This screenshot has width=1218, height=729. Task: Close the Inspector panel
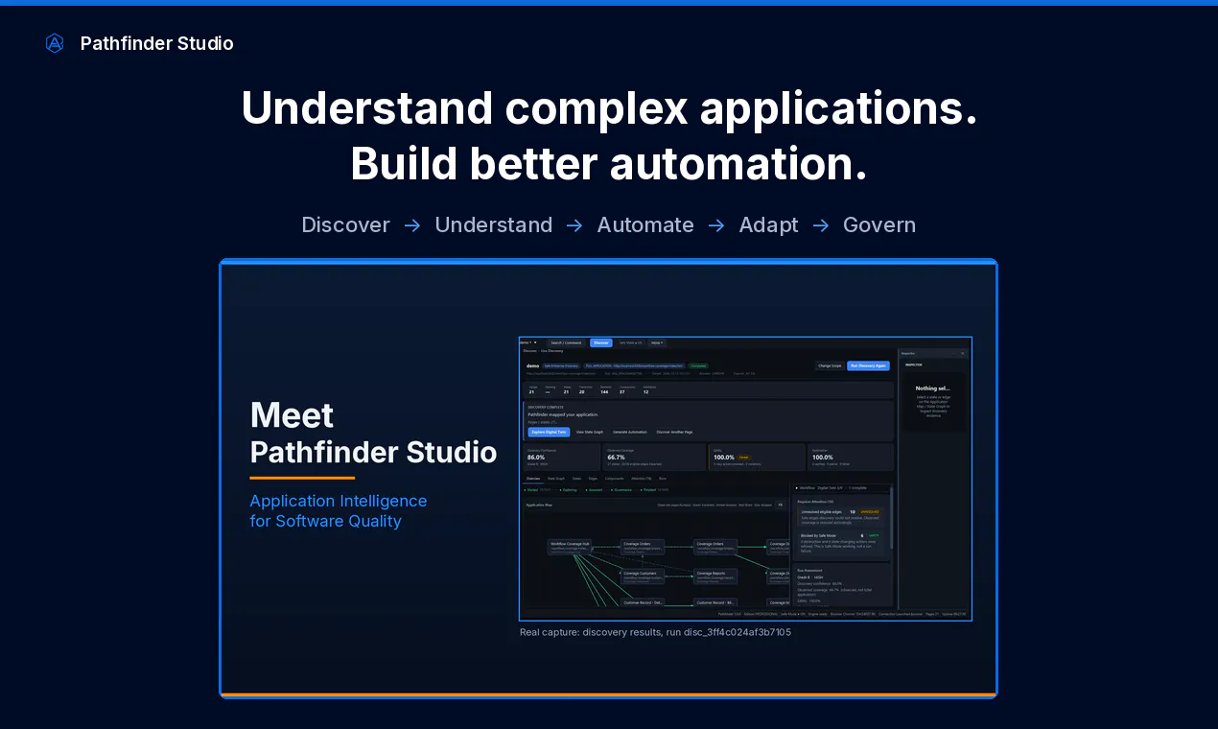coord(963,354)
